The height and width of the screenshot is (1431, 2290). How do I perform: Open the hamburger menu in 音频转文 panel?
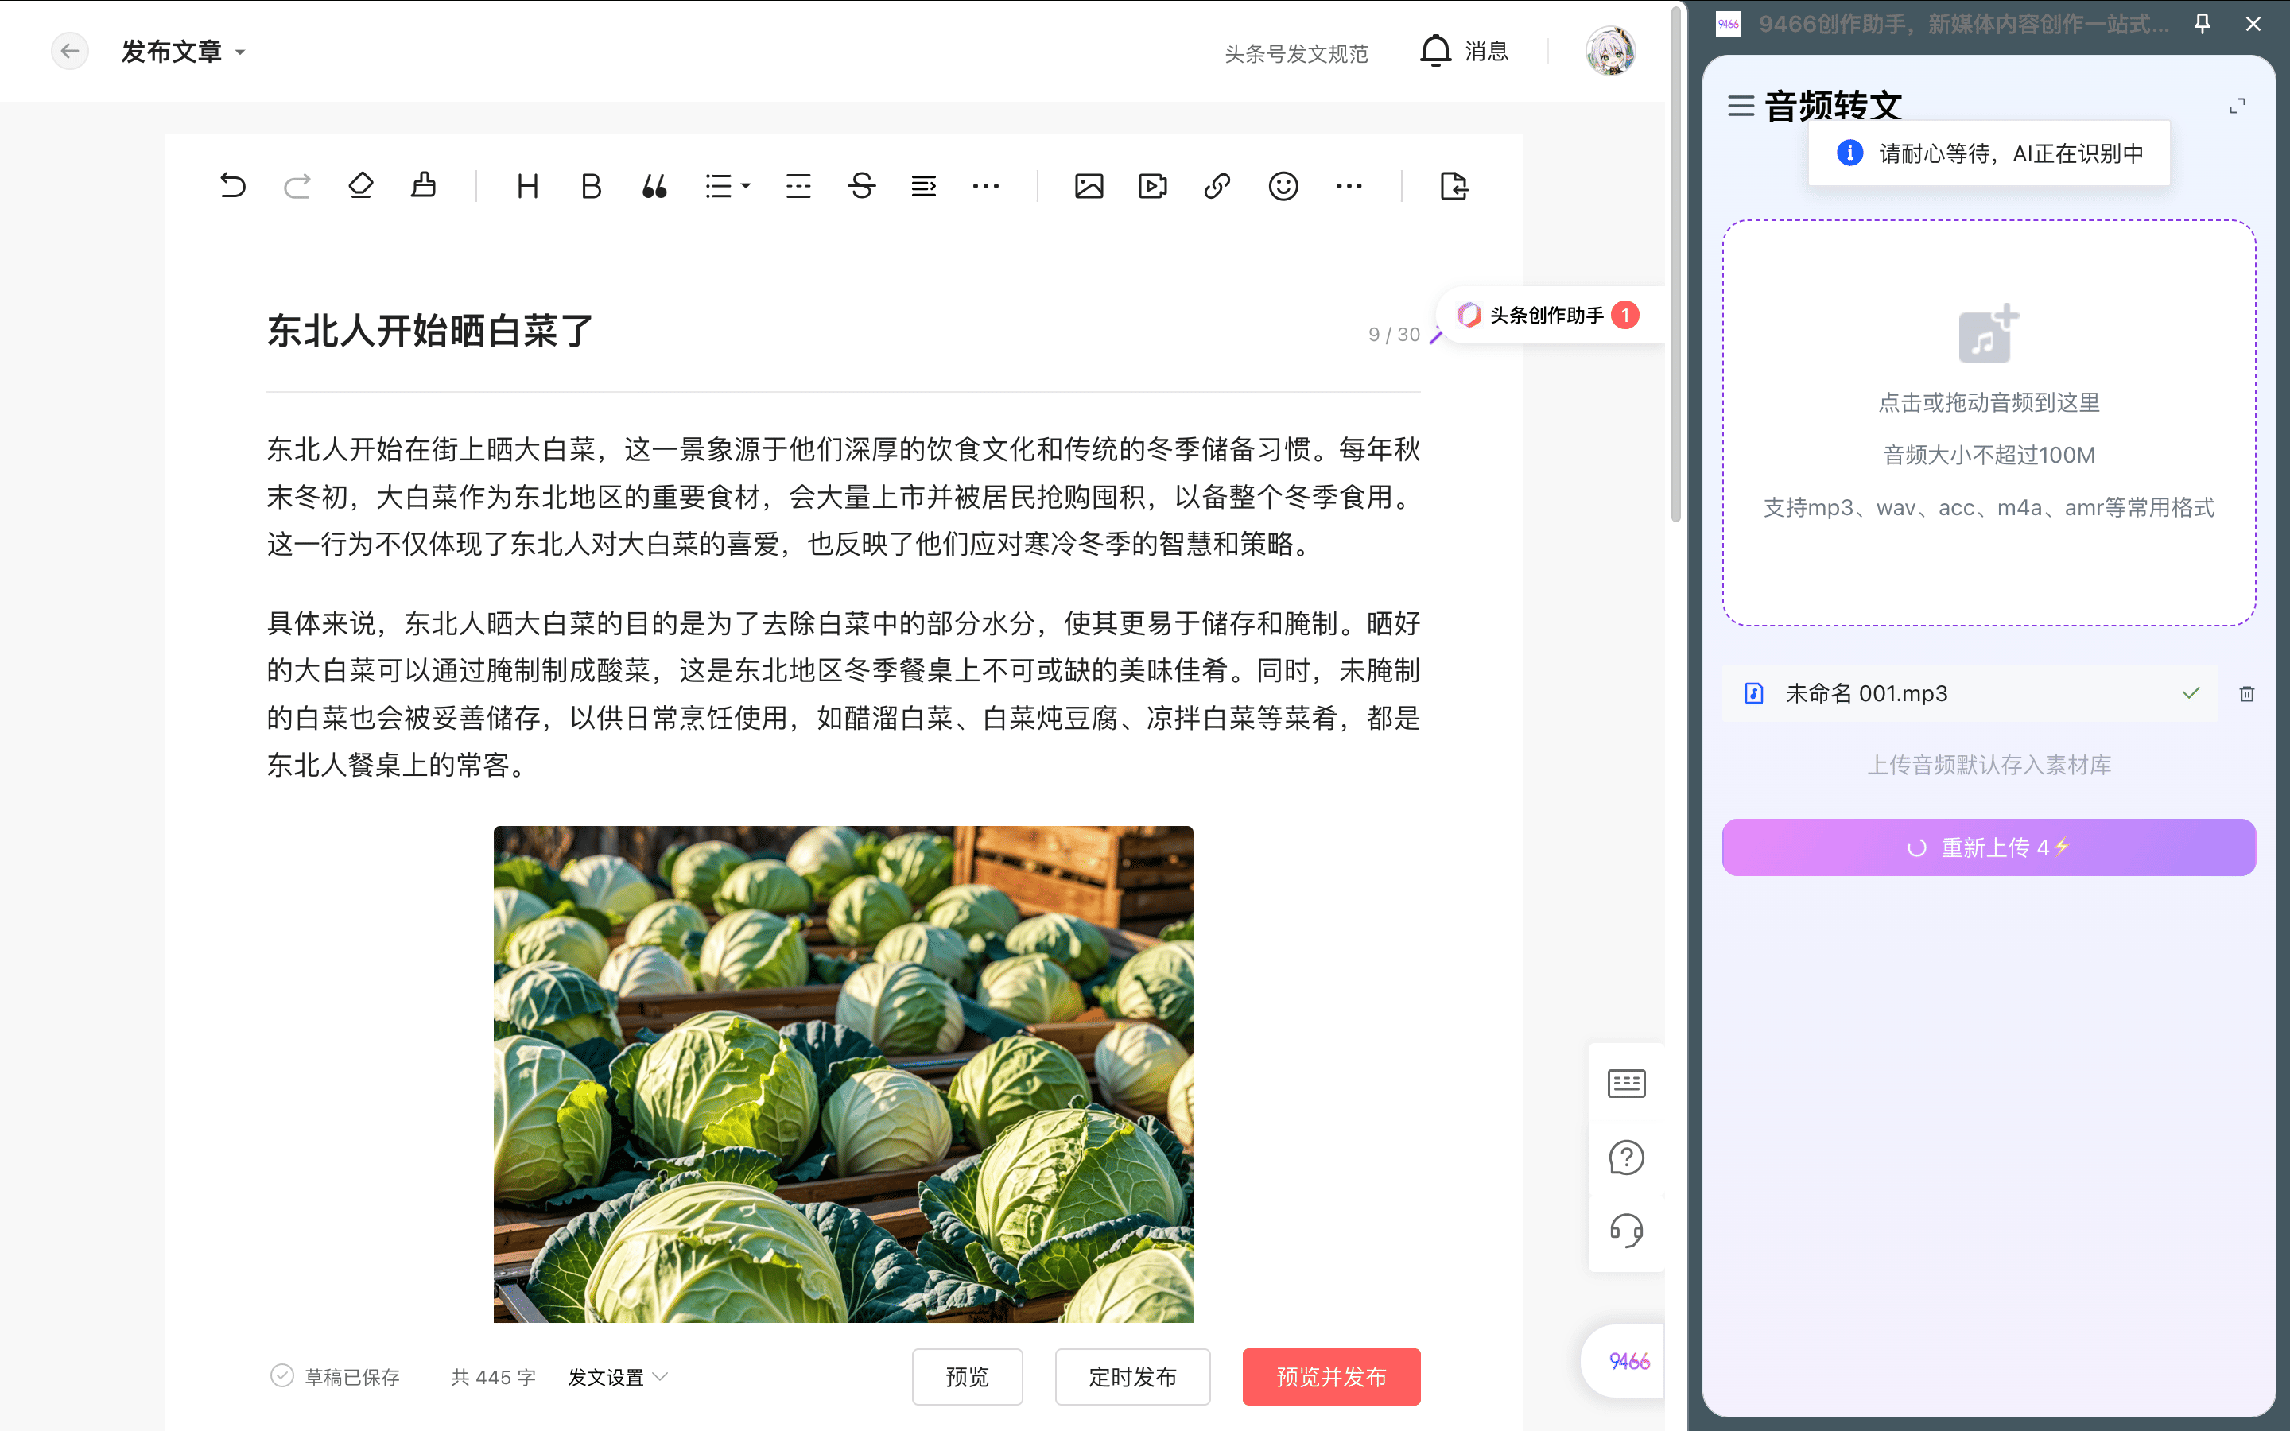coord(1741,105)
